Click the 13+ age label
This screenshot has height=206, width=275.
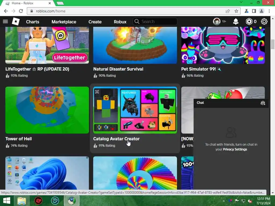(x=224, y=21)
